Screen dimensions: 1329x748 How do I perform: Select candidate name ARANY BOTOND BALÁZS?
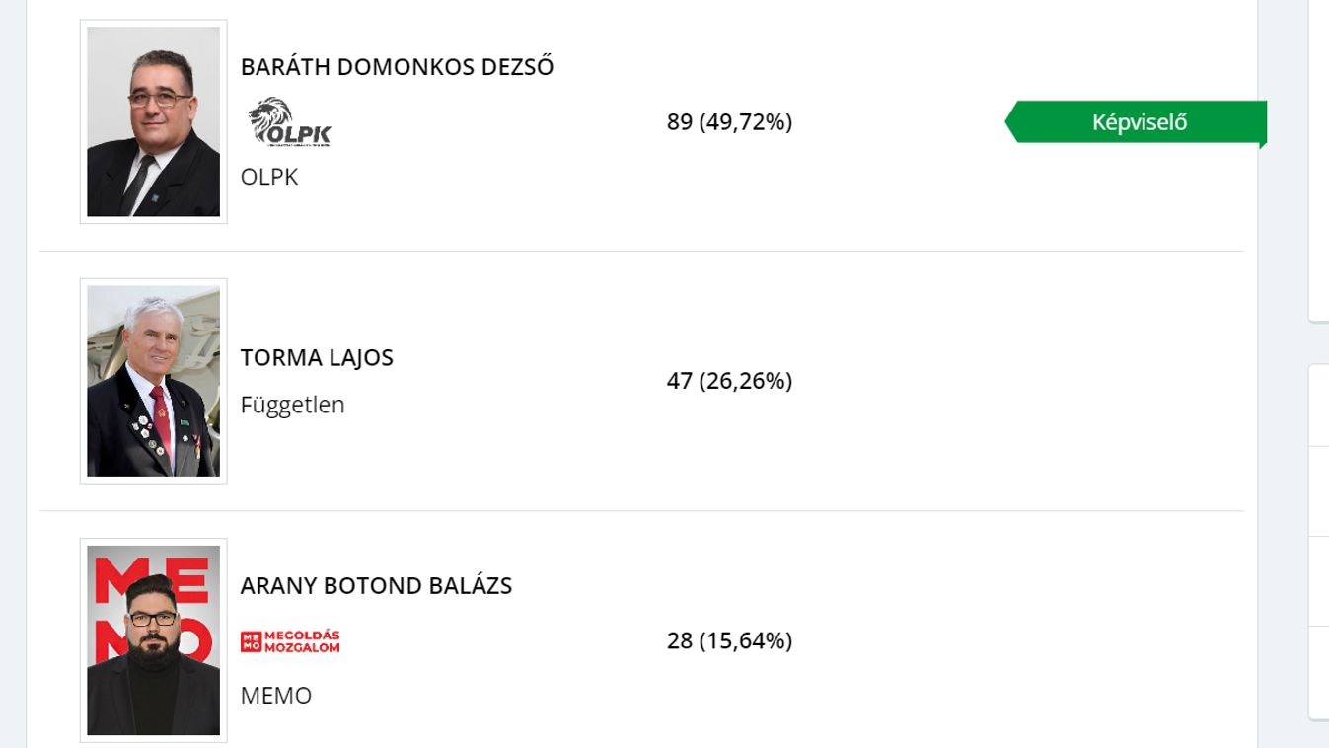(376, 585)
